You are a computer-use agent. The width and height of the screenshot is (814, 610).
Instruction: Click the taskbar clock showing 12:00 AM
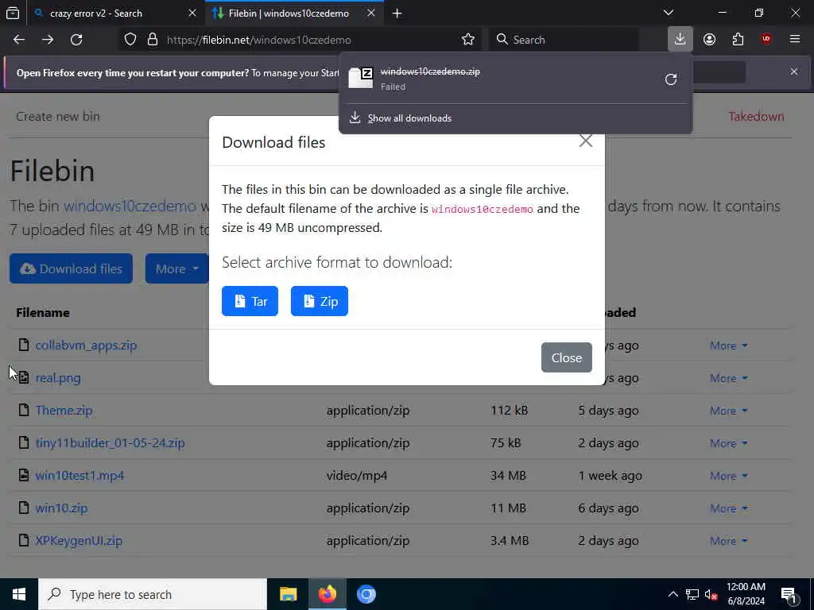point(746,594)
